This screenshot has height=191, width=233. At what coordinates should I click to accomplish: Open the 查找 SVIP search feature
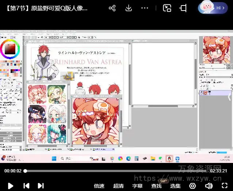(156, 186)
